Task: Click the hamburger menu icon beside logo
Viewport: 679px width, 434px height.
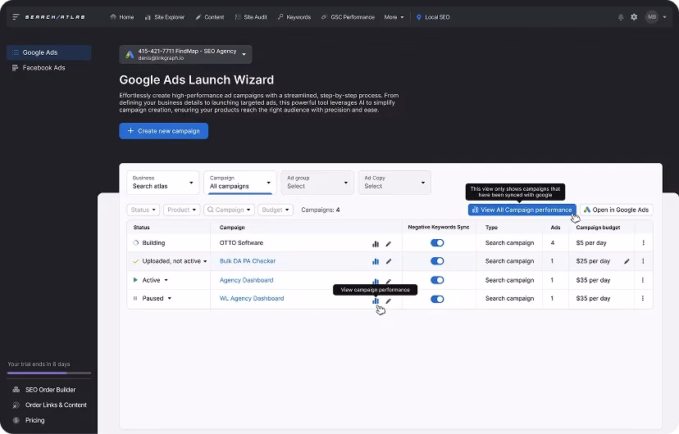Action: 16,17
